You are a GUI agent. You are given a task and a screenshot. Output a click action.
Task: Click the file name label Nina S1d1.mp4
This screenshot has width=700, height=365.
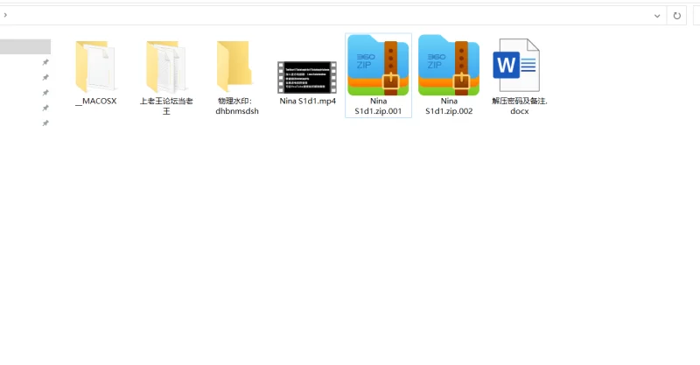tap(308, 101)
